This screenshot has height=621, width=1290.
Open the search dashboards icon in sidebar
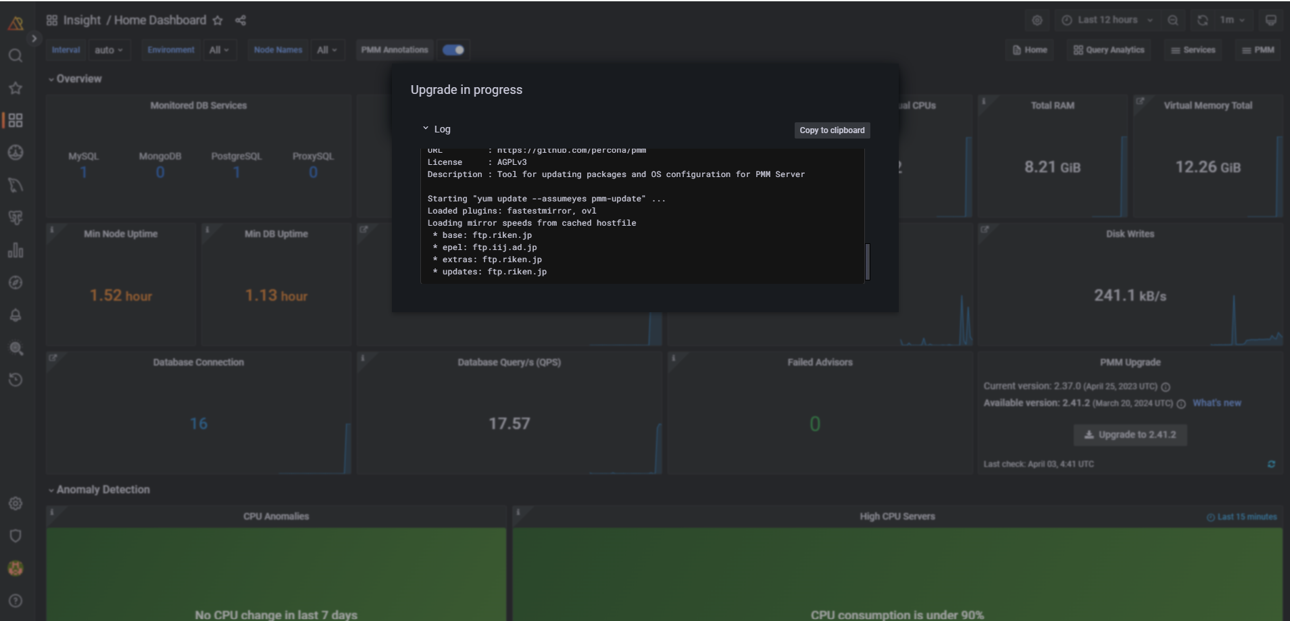16,55
